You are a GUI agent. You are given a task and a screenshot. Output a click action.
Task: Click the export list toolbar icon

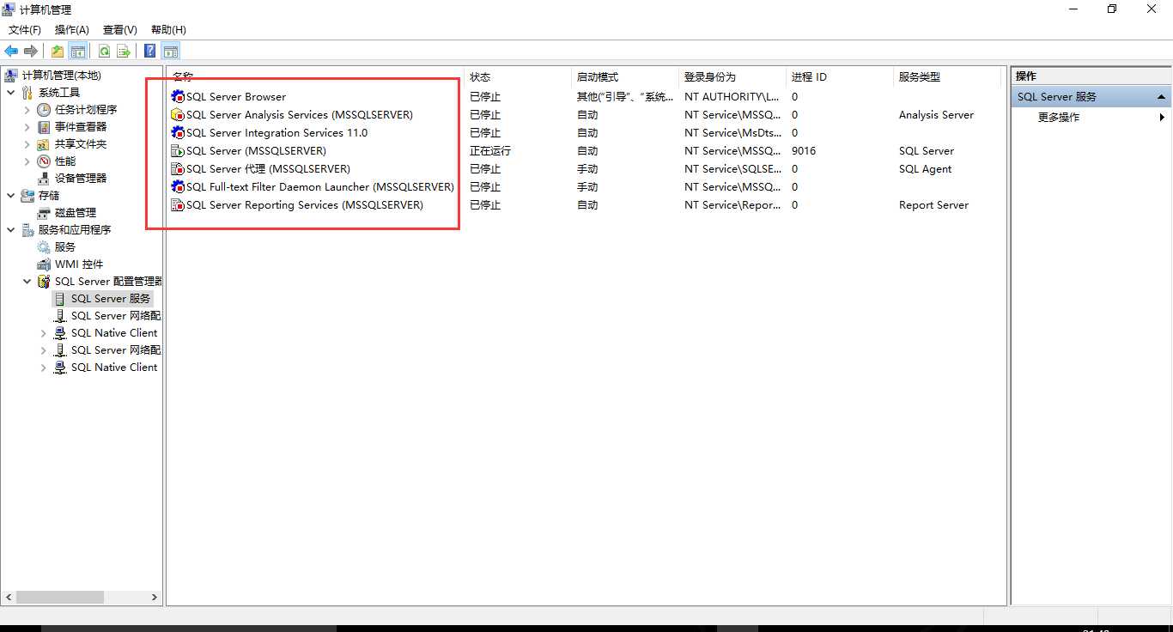click(124, 51)
